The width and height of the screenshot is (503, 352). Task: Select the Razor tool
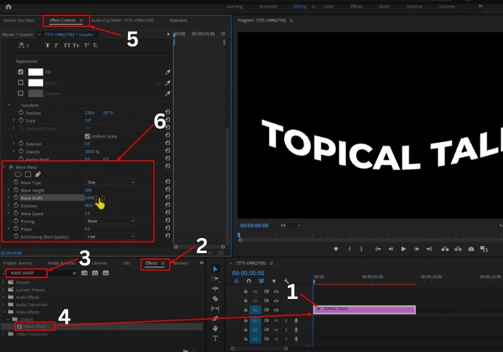coord(215,299)
